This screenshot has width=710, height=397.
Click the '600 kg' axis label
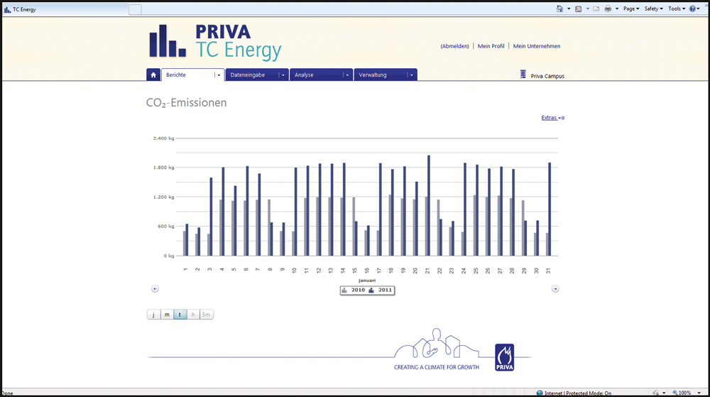(x=165, y=227)
